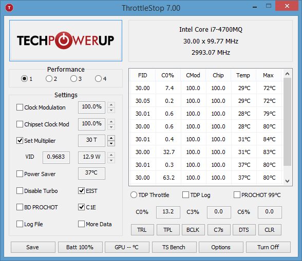Enable the Power Saver checkbox

pos(20,174)
